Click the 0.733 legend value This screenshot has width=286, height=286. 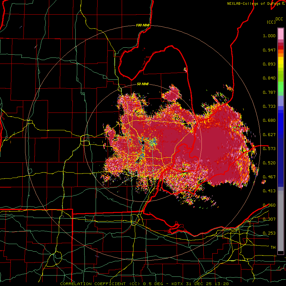click(269, 106)
